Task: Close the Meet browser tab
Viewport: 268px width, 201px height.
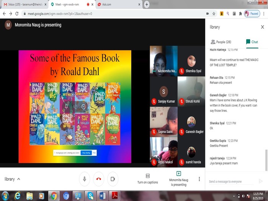Action: (x=93, y=5)
